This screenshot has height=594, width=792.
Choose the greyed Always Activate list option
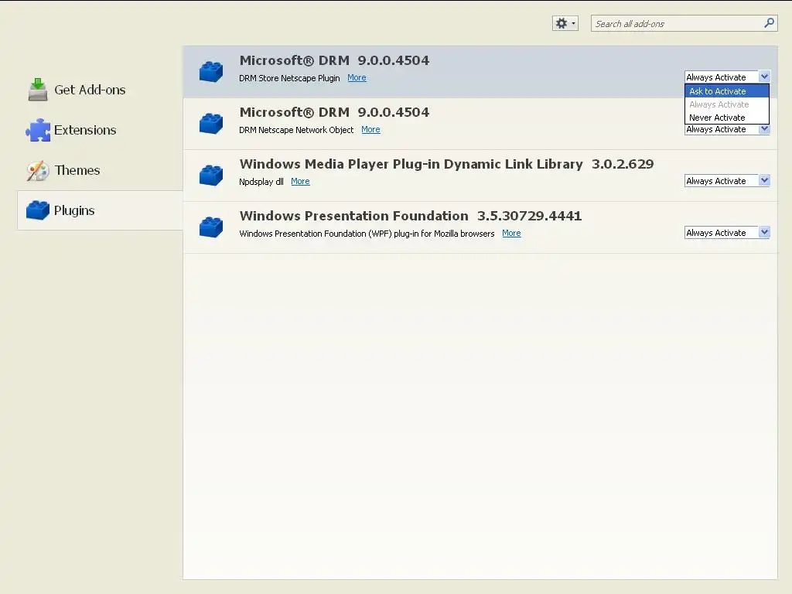pos(727,104)
